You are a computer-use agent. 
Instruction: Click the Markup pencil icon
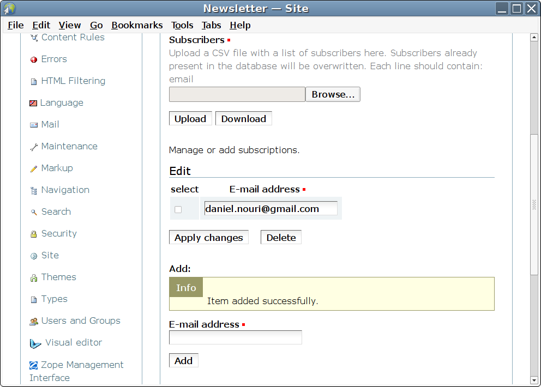click(x=34, y=168)
